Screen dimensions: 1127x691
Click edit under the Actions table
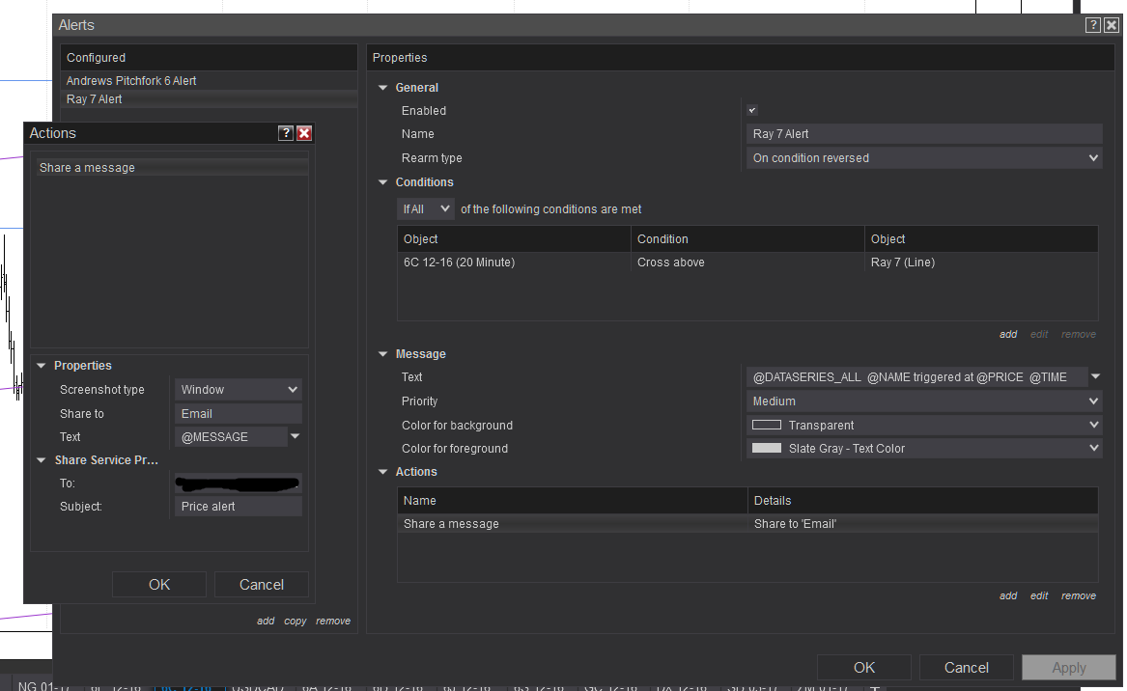[1038, 595]
